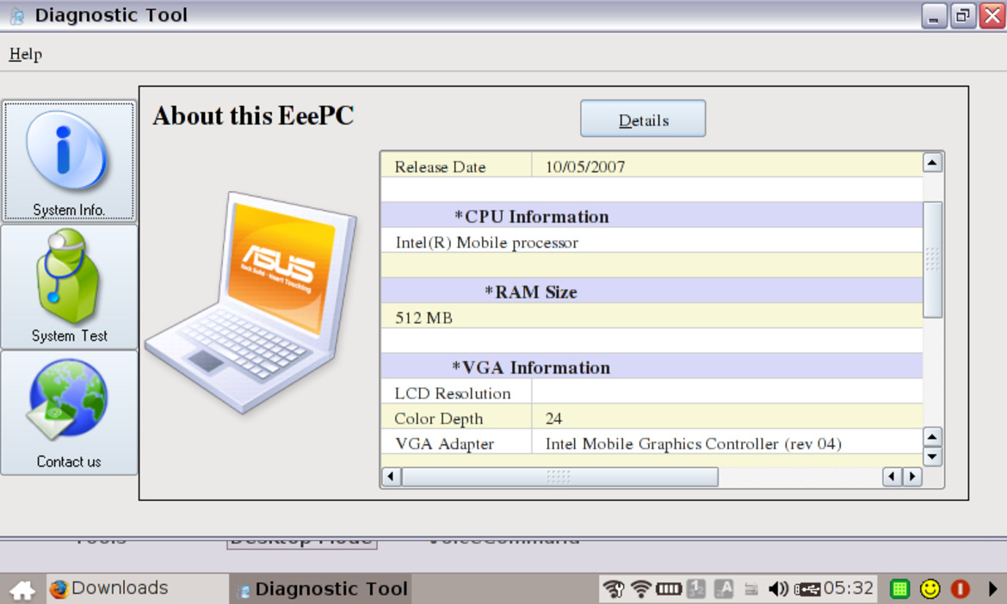Open the Contact us section
This screenshot has width=1007, height=604.
tap(69, 413)
